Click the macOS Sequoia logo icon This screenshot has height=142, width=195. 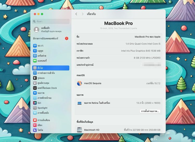tap(80, 83)
